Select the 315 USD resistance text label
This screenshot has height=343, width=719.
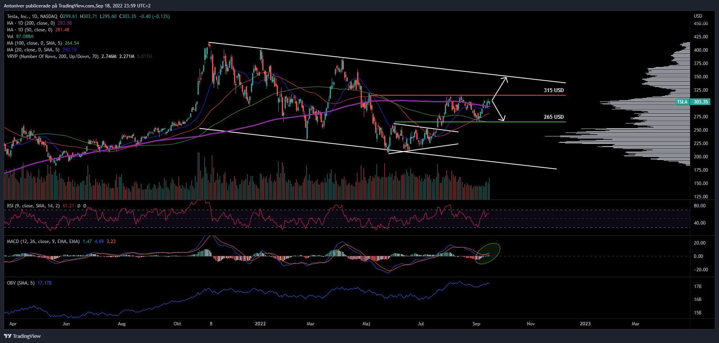tap(554, 91)
